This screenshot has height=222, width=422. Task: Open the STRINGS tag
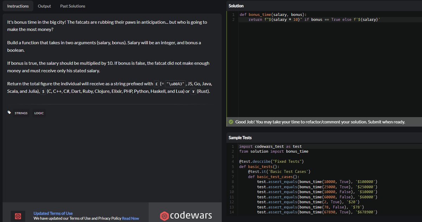point(21,113)
